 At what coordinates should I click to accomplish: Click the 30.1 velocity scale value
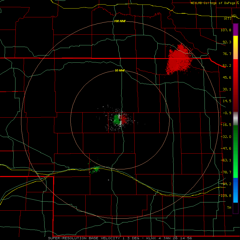[227, 89]
